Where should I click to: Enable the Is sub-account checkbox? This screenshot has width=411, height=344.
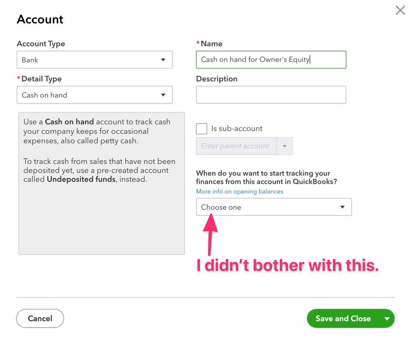pos(202,129)
